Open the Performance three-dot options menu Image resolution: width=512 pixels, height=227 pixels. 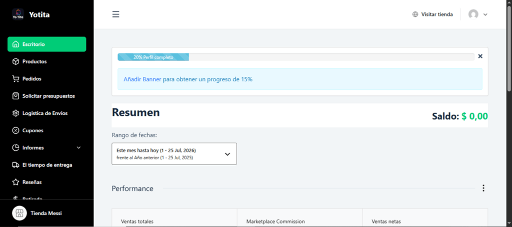coord(483,188)
